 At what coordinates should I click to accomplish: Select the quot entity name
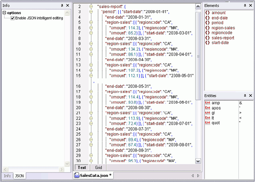[215, 123]
